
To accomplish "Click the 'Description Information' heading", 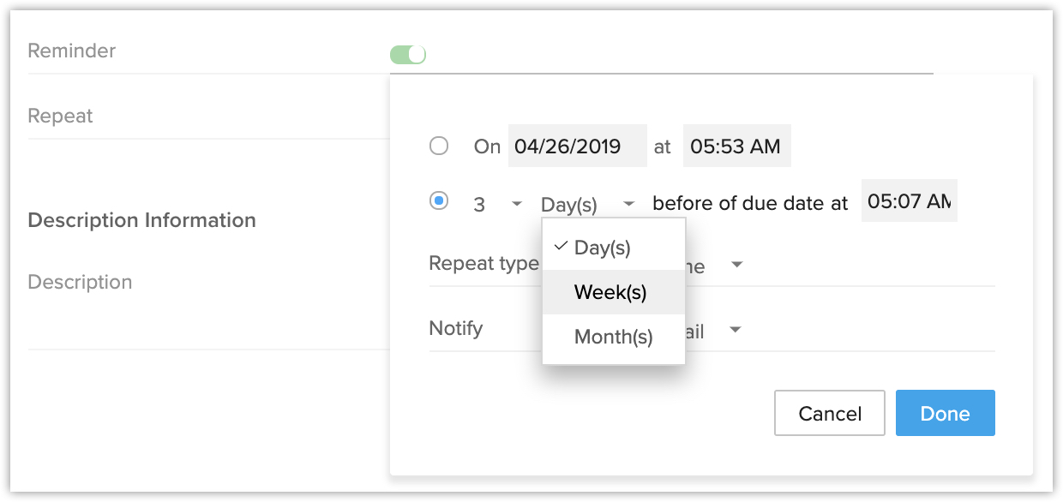I will click(x=141, y=220).
